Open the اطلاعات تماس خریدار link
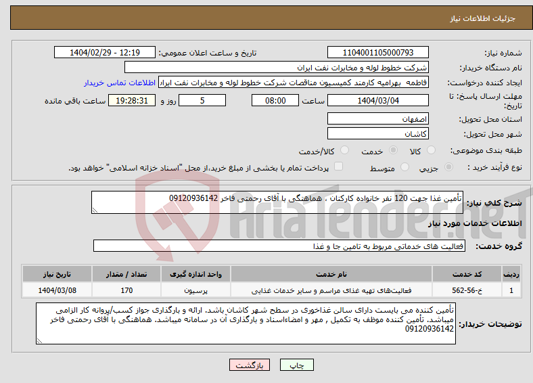Image resolution: width=533 pixels, height=383 pixels. (x=120, y=83)
